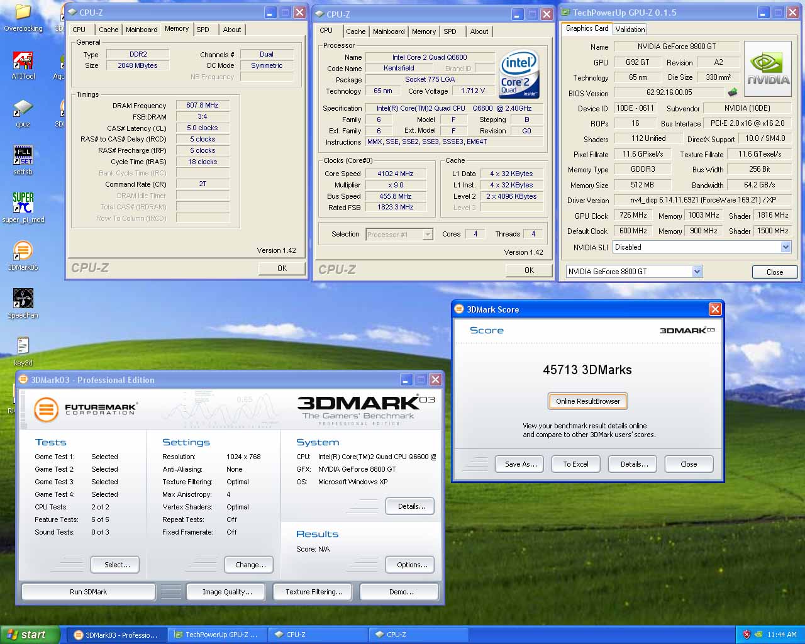Switch to TechPowerUp GPU-Z taskbar button

coord(218,635)
